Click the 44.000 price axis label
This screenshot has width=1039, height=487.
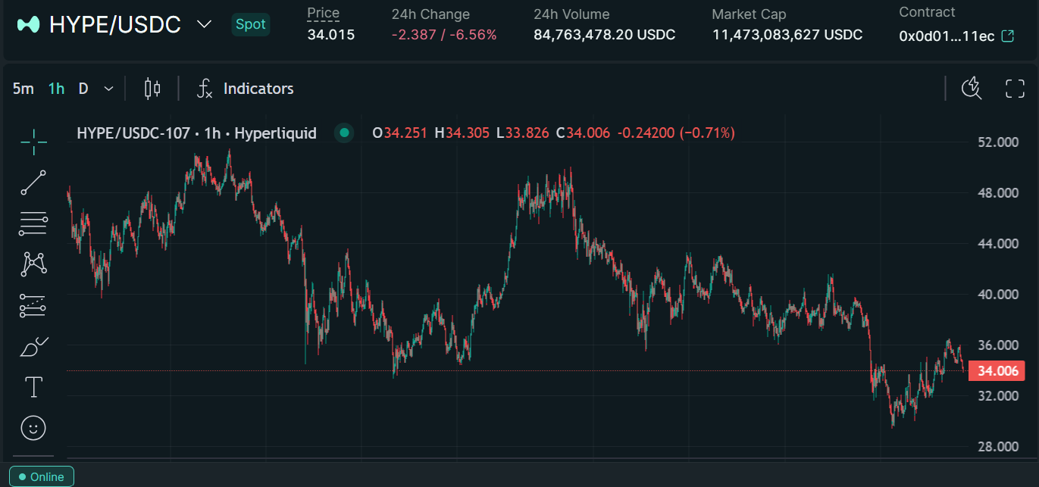pyautogui.click(x=997, y=244)
